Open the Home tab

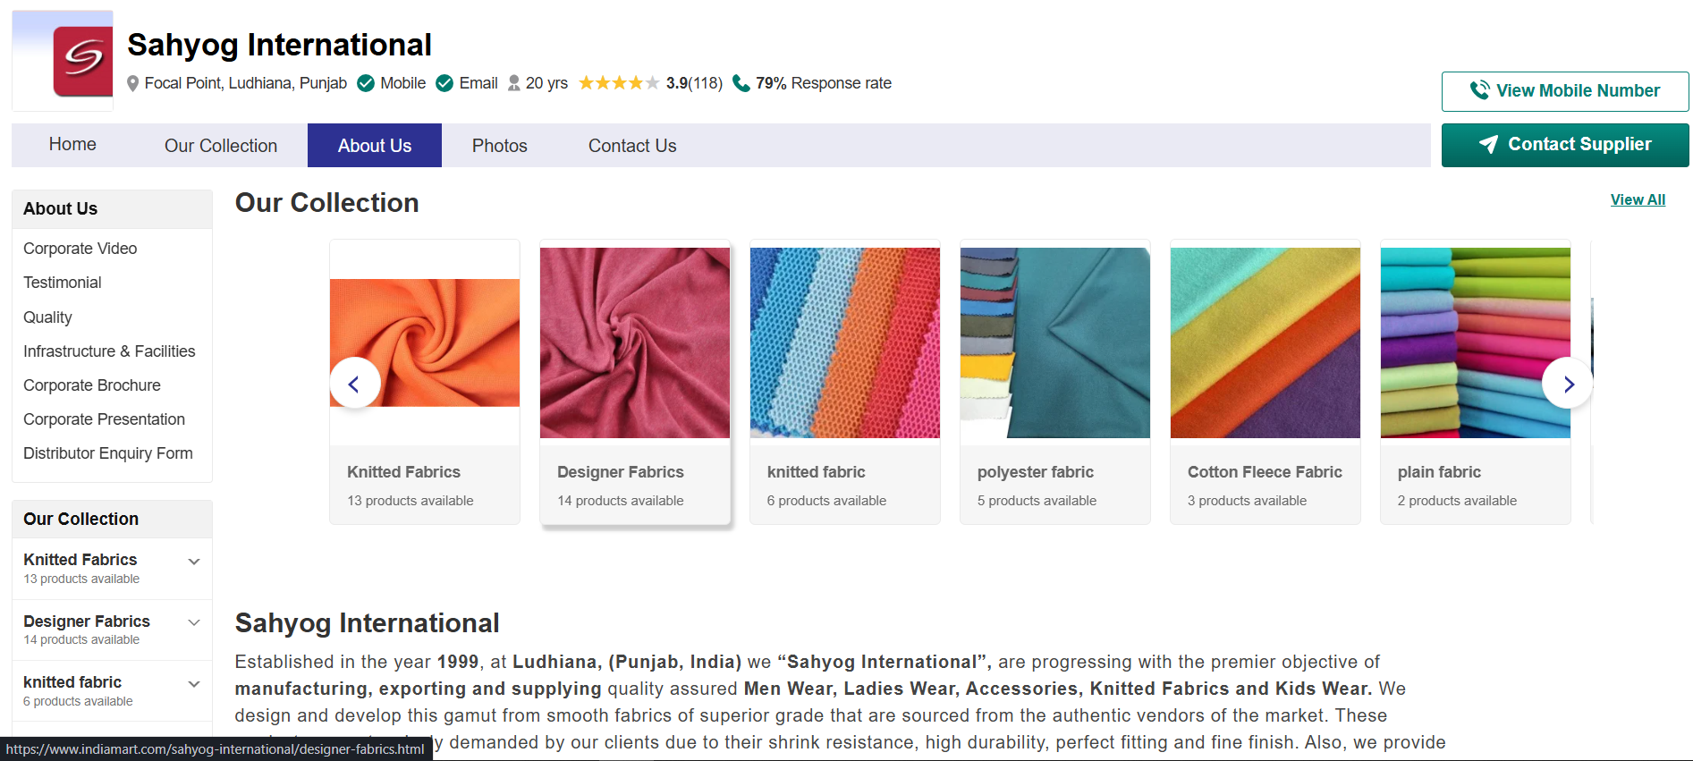pyautogui.click(x=72, y=145)
